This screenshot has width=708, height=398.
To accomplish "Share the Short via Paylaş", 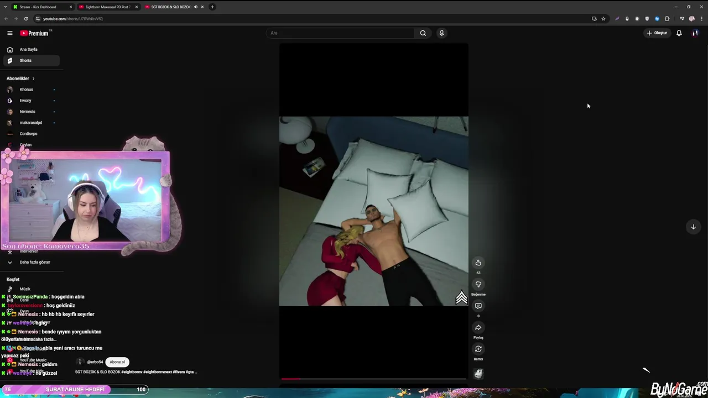I will coord(478,327).
